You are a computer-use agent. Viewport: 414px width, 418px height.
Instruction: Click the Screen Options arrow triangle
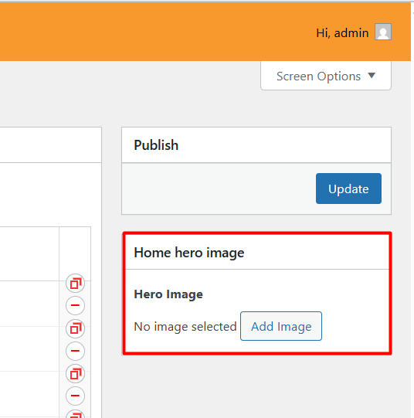click(372, 76)
